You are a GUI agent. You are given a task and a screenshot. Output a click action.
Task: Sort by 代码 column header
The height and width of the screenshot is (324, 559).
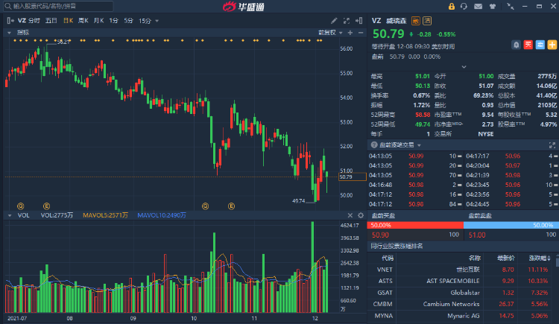(x=387, y=258)
